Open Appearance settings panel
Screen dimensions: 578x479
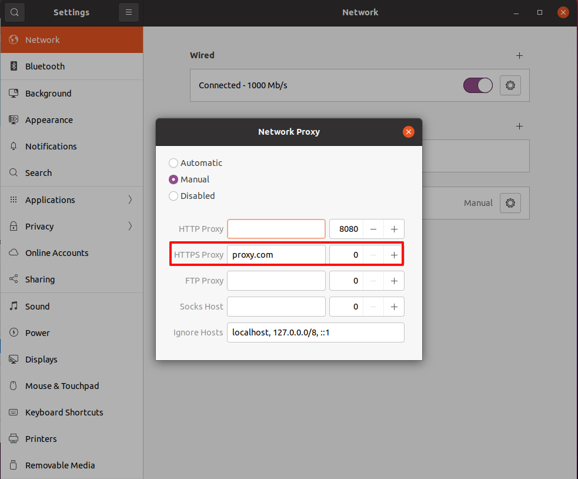(72, 120)
